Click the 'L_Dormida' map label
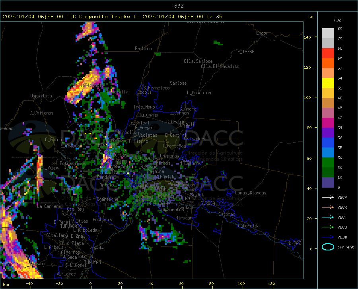 pyautogui.click(x=248, y=226)
